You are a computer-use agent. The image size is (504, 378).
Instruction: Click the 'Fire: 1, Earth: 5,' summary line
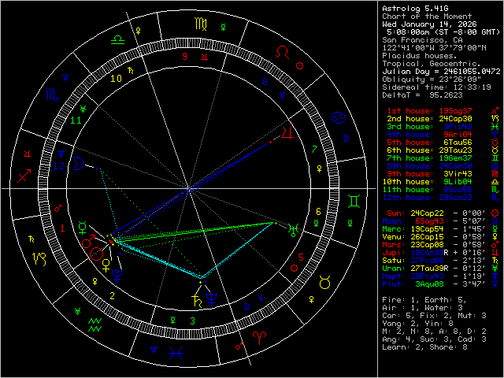[424, 300]
